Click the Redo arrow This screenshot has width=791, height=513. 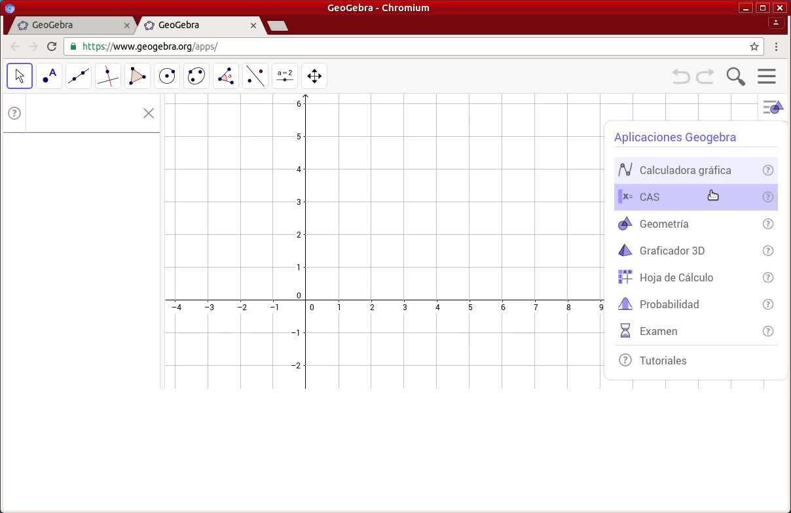pyautogui.click(x=705, y=77)
